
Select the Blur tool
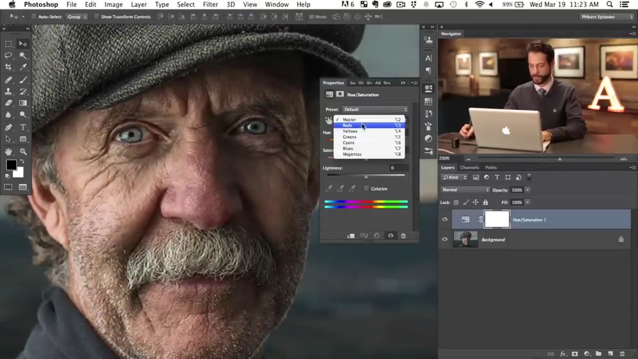[9, 115]
